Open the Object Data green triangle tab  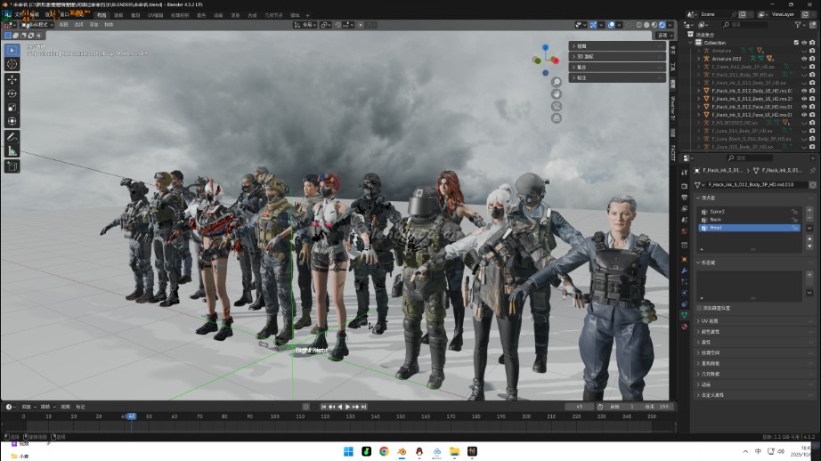(685, 315)
